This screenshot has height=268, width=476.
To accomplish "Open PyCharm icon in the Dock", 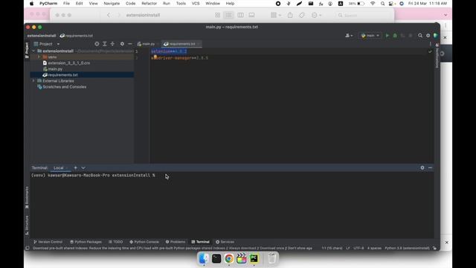I will click(254, 258).
